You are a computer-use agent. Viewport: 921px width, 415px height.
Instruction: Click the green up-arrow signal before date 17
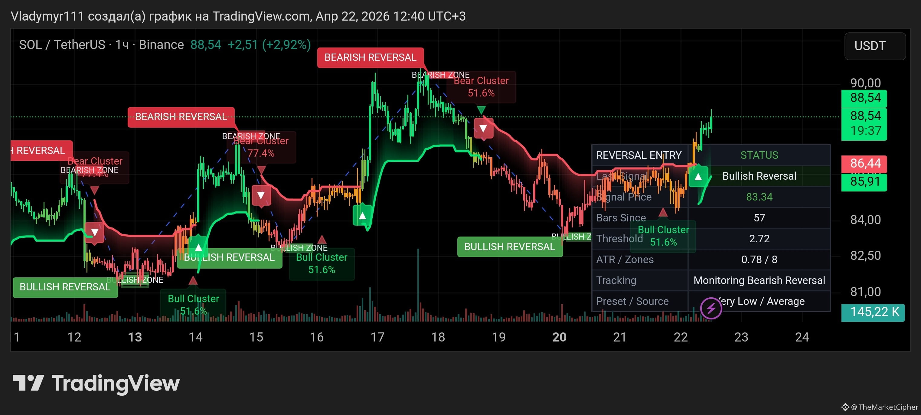pos(362,216)
